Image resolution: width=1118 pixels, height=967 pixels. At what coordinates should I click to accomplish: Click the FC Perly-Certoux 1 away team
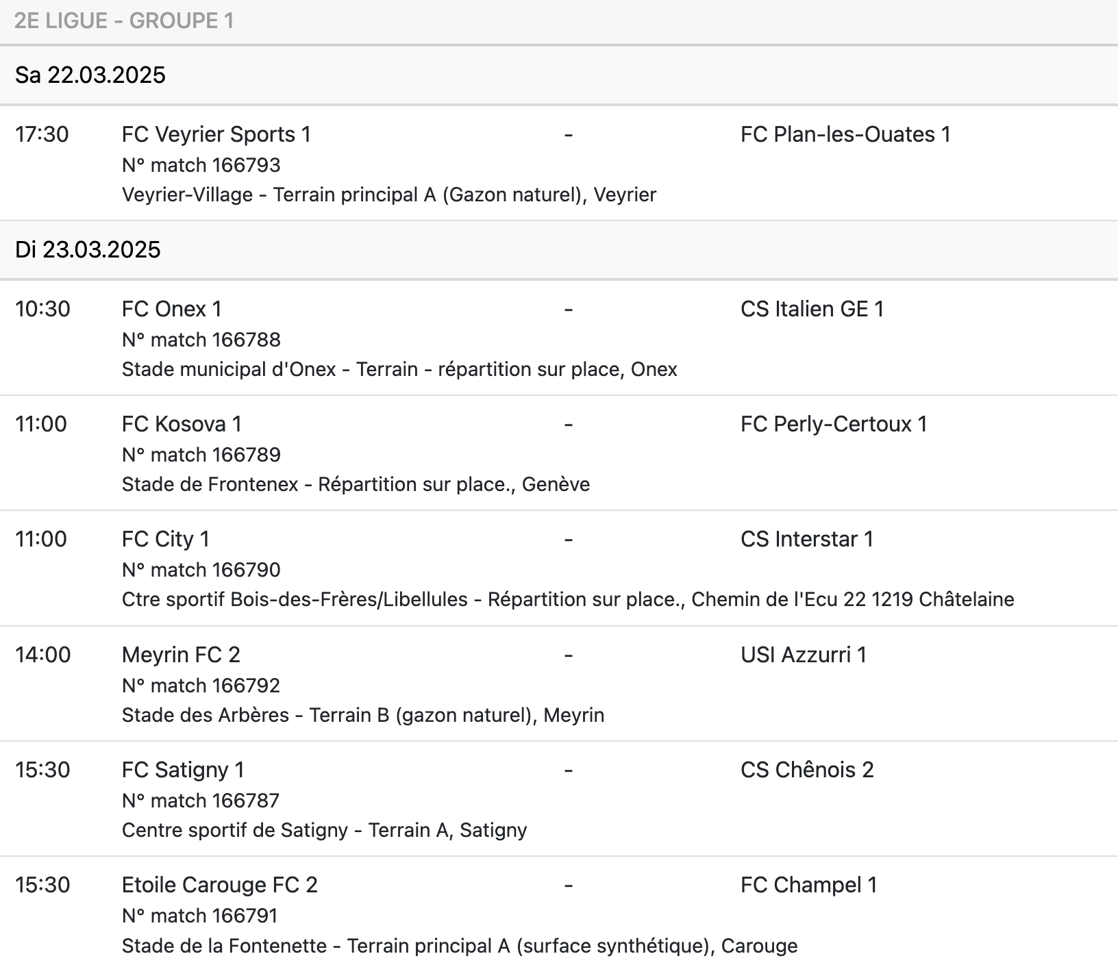point(833,424)
